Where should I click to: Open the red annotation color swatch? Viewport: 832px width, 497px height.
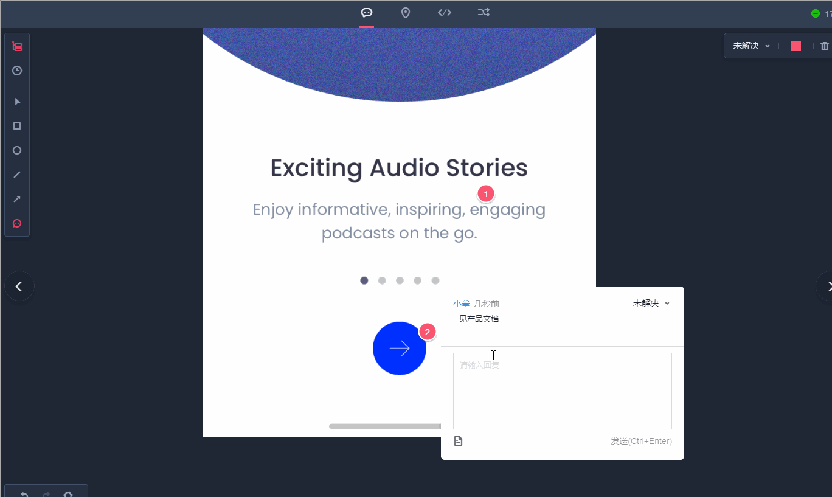tap(796, 46)
